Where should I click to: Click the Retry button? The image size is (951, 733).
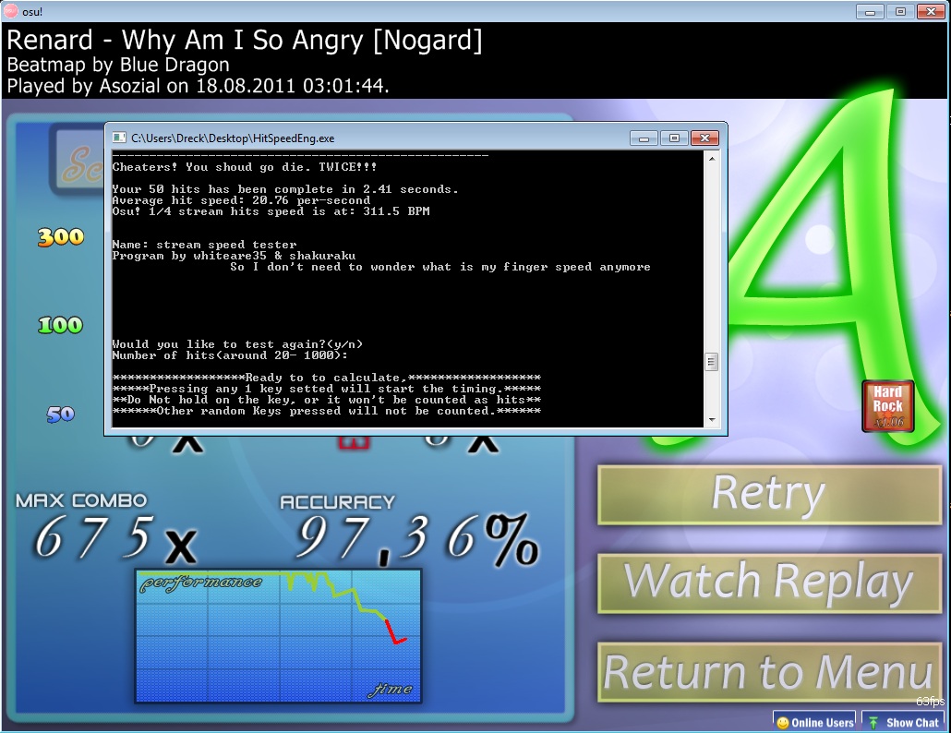click(769, 495)
